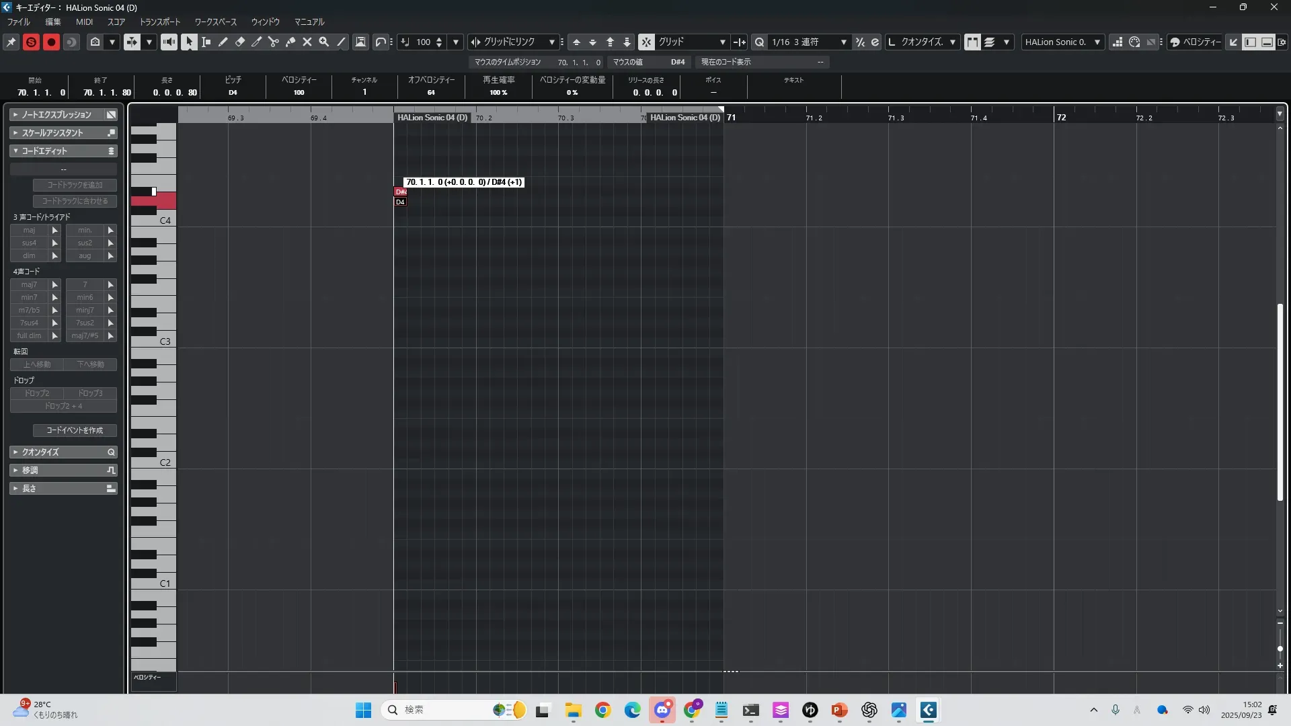Toggle the Record in editor button
Screen dimensions: 1291x726
[51, 42]
